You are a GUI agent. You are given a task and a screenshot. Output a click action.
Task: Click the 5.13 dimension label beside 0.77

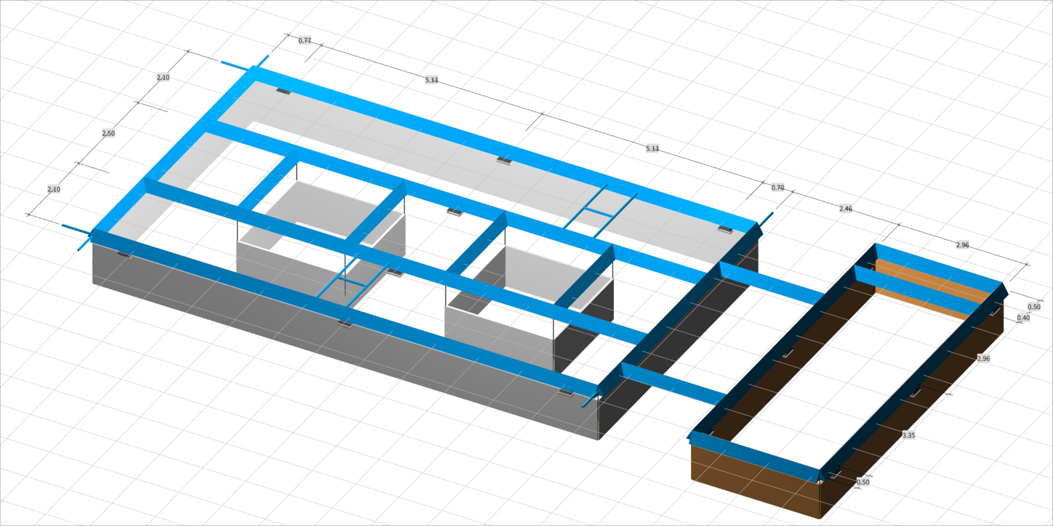(431, 80)
